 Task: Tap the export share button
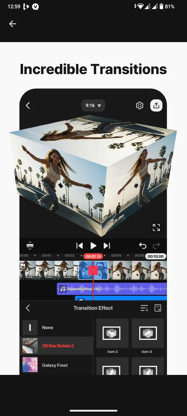click(x=156, y=106)
